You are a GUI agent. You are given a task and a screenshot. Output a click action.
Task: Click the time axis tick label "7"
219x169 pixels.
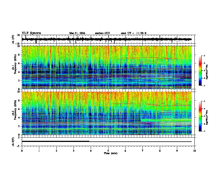pyautogui.click(x=143, y=151)
